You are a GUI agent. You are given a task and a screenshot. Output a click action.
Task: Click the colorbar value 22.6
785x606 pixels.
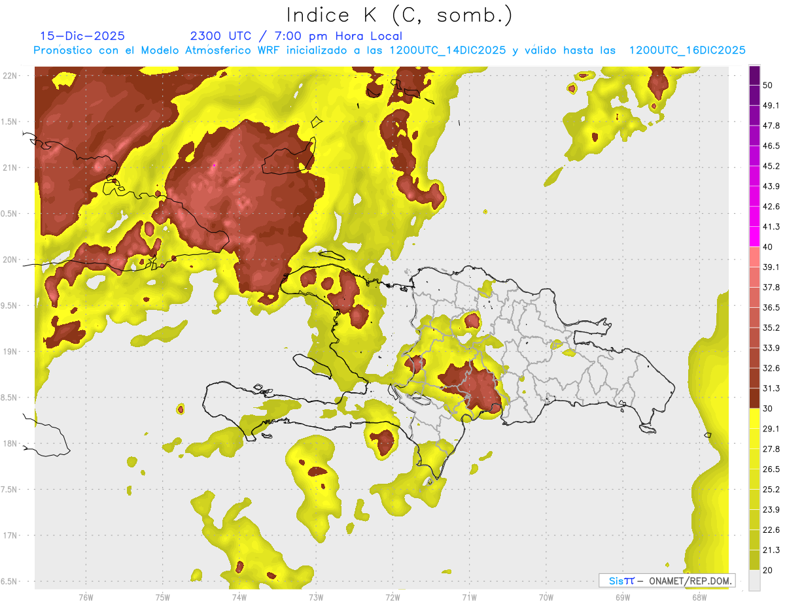tap(772, 530)
